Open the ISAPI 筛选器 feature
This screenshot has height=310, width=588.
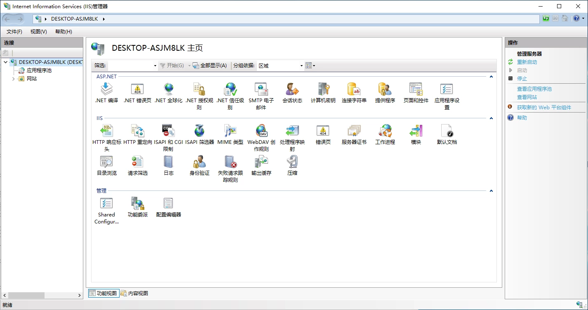(199, 134)
